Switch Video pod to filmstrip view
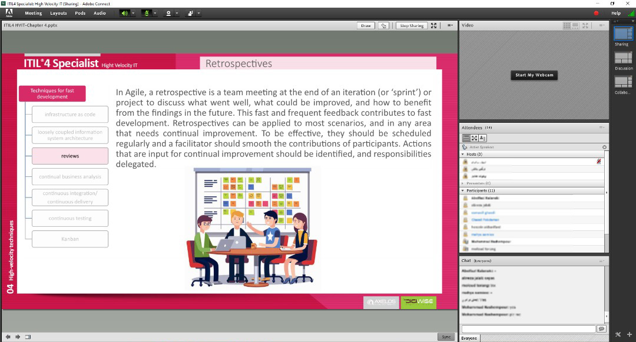The width and height of the screenshot is (636, 342). tap(575, 25)
